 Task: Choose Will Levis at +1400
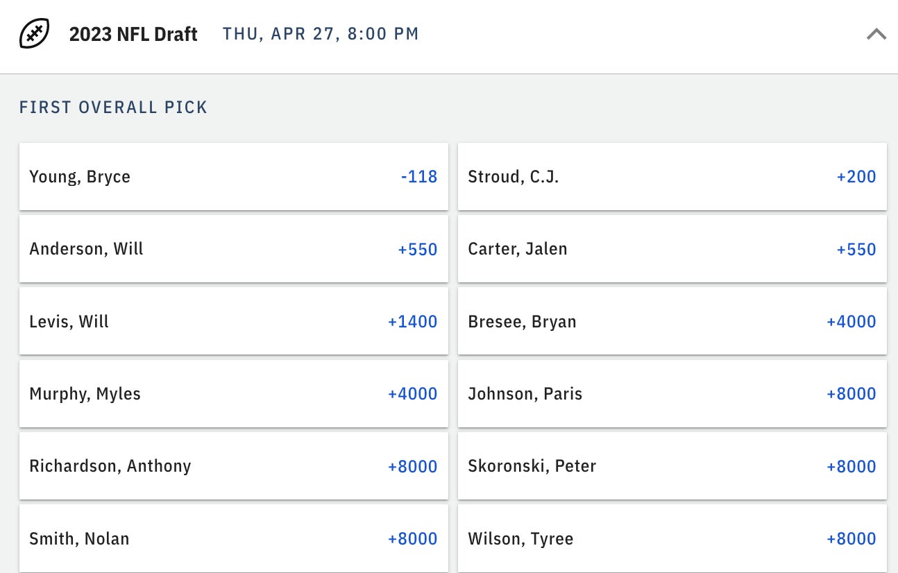point(233,321)
